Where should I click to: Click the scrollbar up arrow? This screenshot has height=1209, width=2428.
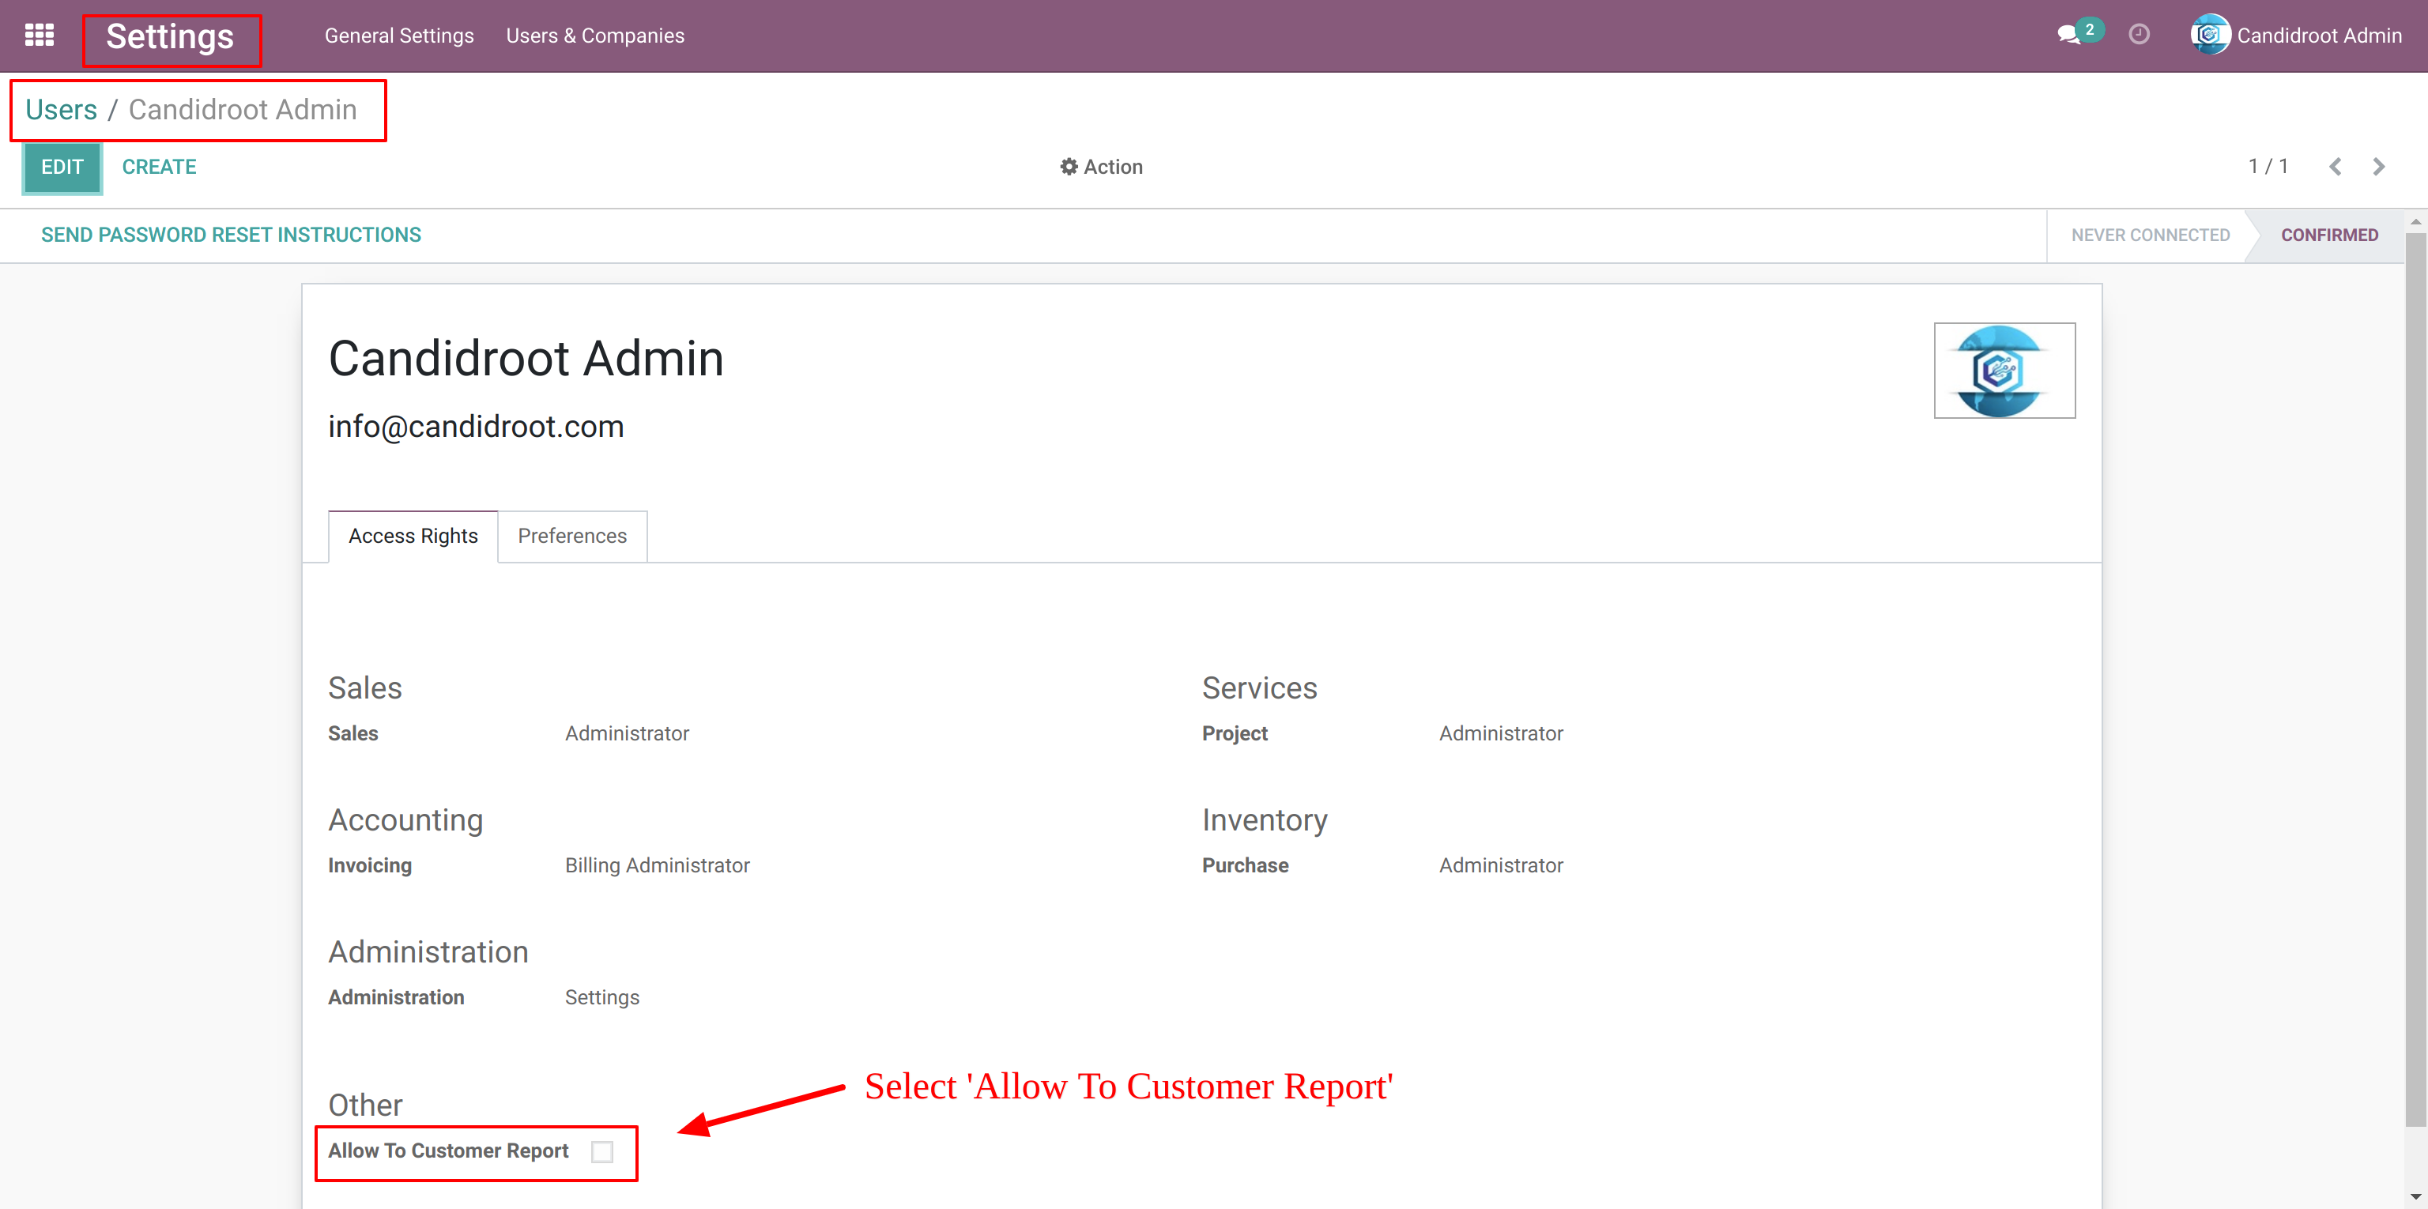[x=2415, y=221]
